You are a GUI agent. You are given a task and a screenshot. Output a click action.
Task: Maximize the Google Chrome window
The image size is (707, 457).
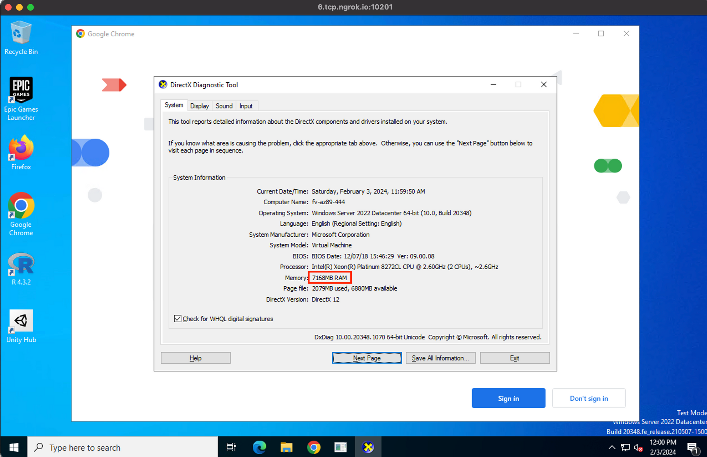coord(601,34)
